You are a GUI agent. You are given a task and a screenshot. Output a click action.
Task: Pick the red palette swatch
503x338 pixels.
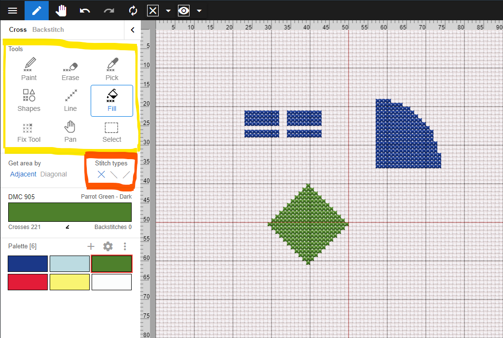coord(28,282)
